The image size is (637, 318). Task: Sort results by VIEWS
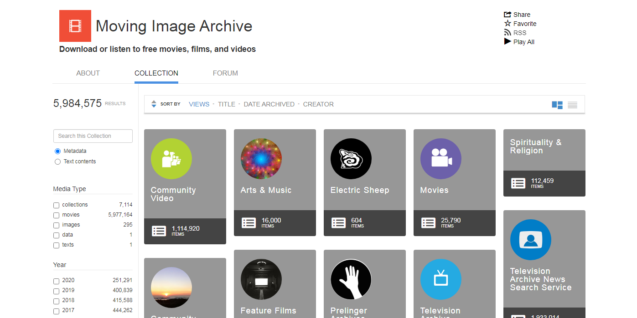click(x=199, y=104)
